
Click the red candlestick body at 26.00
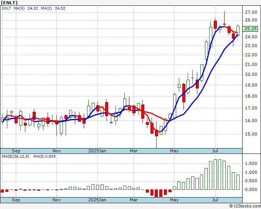click(x=215, y=24)
